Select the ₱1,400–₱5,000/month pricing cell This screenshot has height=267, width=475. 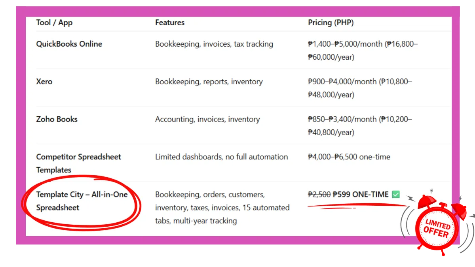[363, 50]
